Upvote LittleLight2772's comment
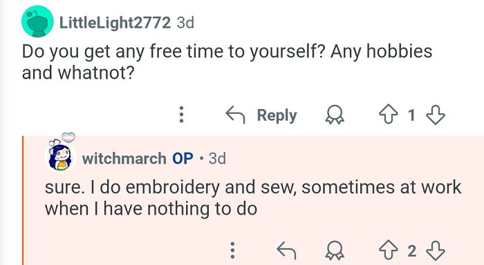This screenshot has height=265, width=484. click(389, 115)
